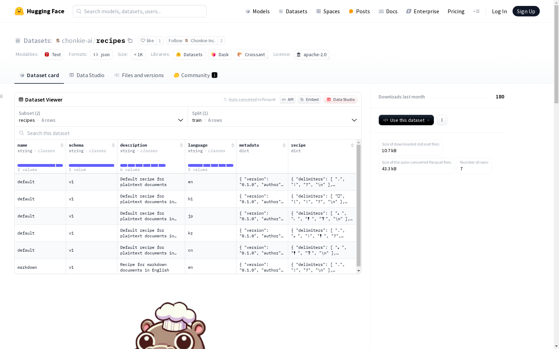Click the name column distribution bar

click(x=40, y=165)
